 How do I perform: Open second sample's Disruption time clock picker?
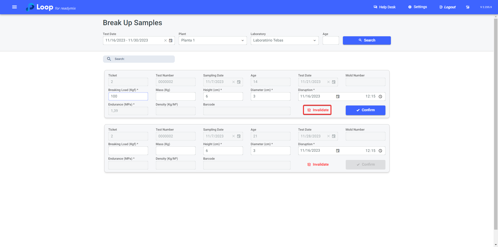click(x=380, y=151)
